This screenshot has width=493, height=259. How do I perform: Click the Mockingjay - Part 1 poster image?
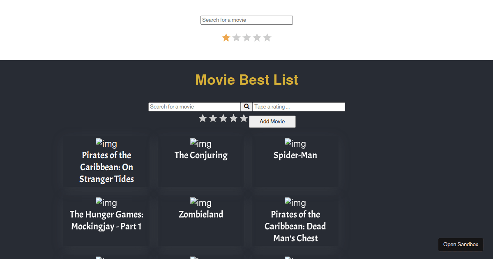[x=106, y=203]
